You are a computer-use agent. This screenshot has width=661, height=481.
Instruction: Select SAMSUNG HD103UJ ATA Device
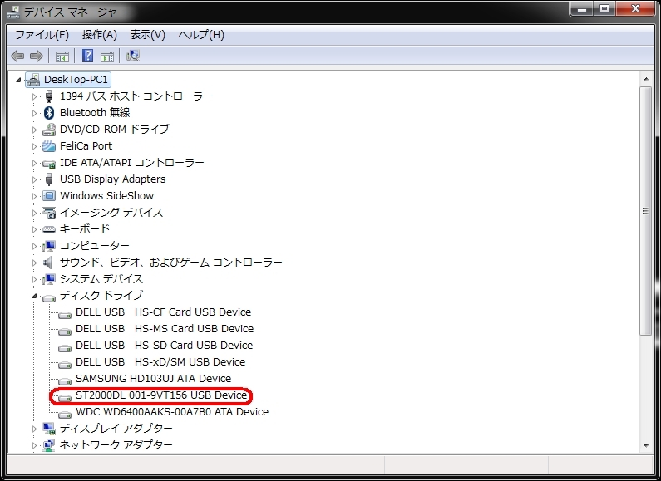coord(154,379)
